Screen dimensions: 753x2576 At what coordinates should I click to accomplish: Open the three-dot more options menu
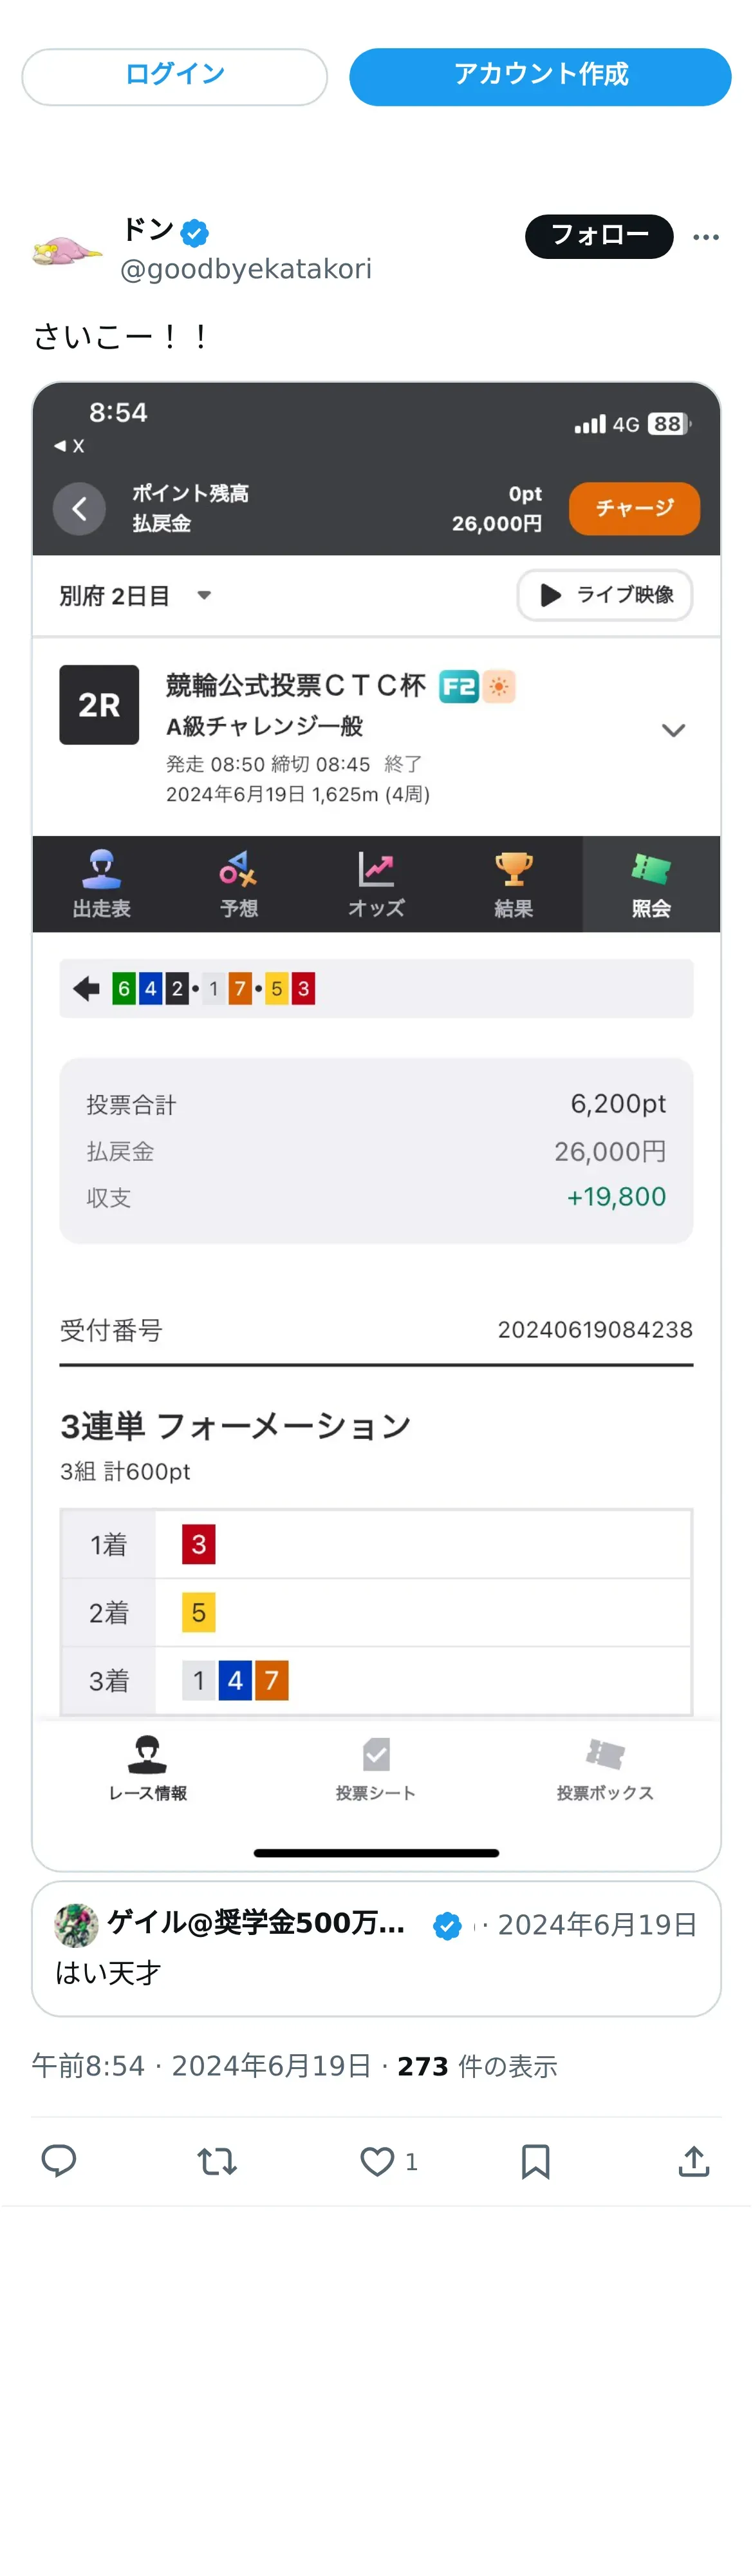pyautogui.click(x=706, y=237)
